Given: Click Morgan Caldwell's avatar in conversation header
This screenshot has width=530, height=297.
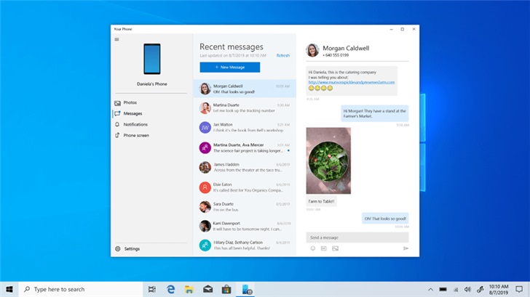Looking at the screenshot, I should pos(312,51).
